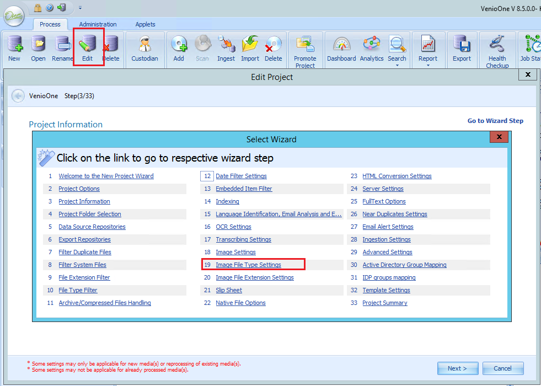Click the Export icon
This screenshot has height=386, width=541.
click(462, 44)
